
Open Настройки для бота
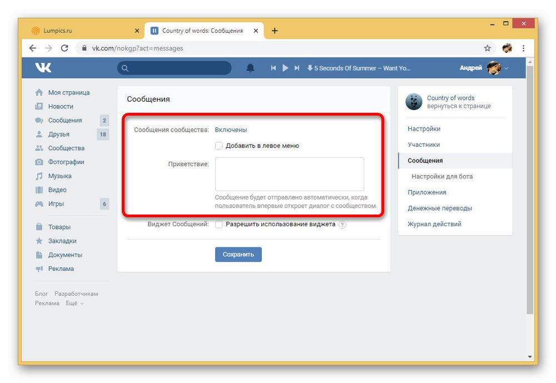click(442, 176)
